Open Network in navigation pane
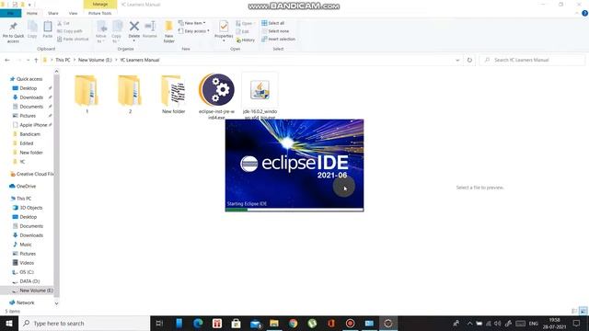The image size is (589, 331). [x=25, y=302]
